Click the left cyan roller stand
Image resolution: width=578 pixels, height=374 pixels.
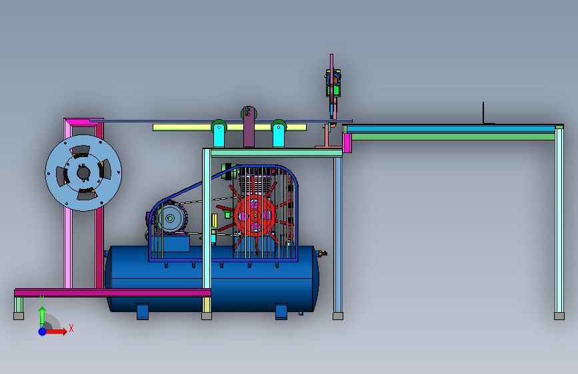(x=219, y=136)
